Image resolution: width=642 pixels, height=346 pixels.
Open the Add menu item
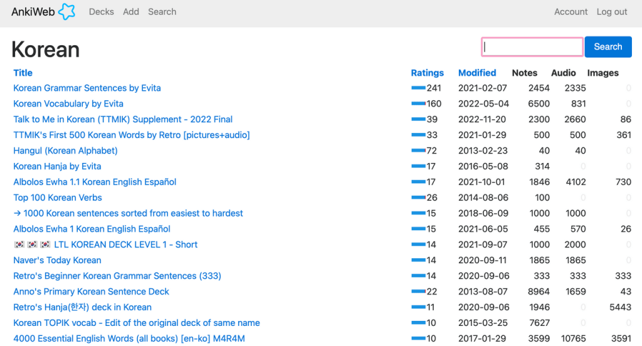[131, 12]
